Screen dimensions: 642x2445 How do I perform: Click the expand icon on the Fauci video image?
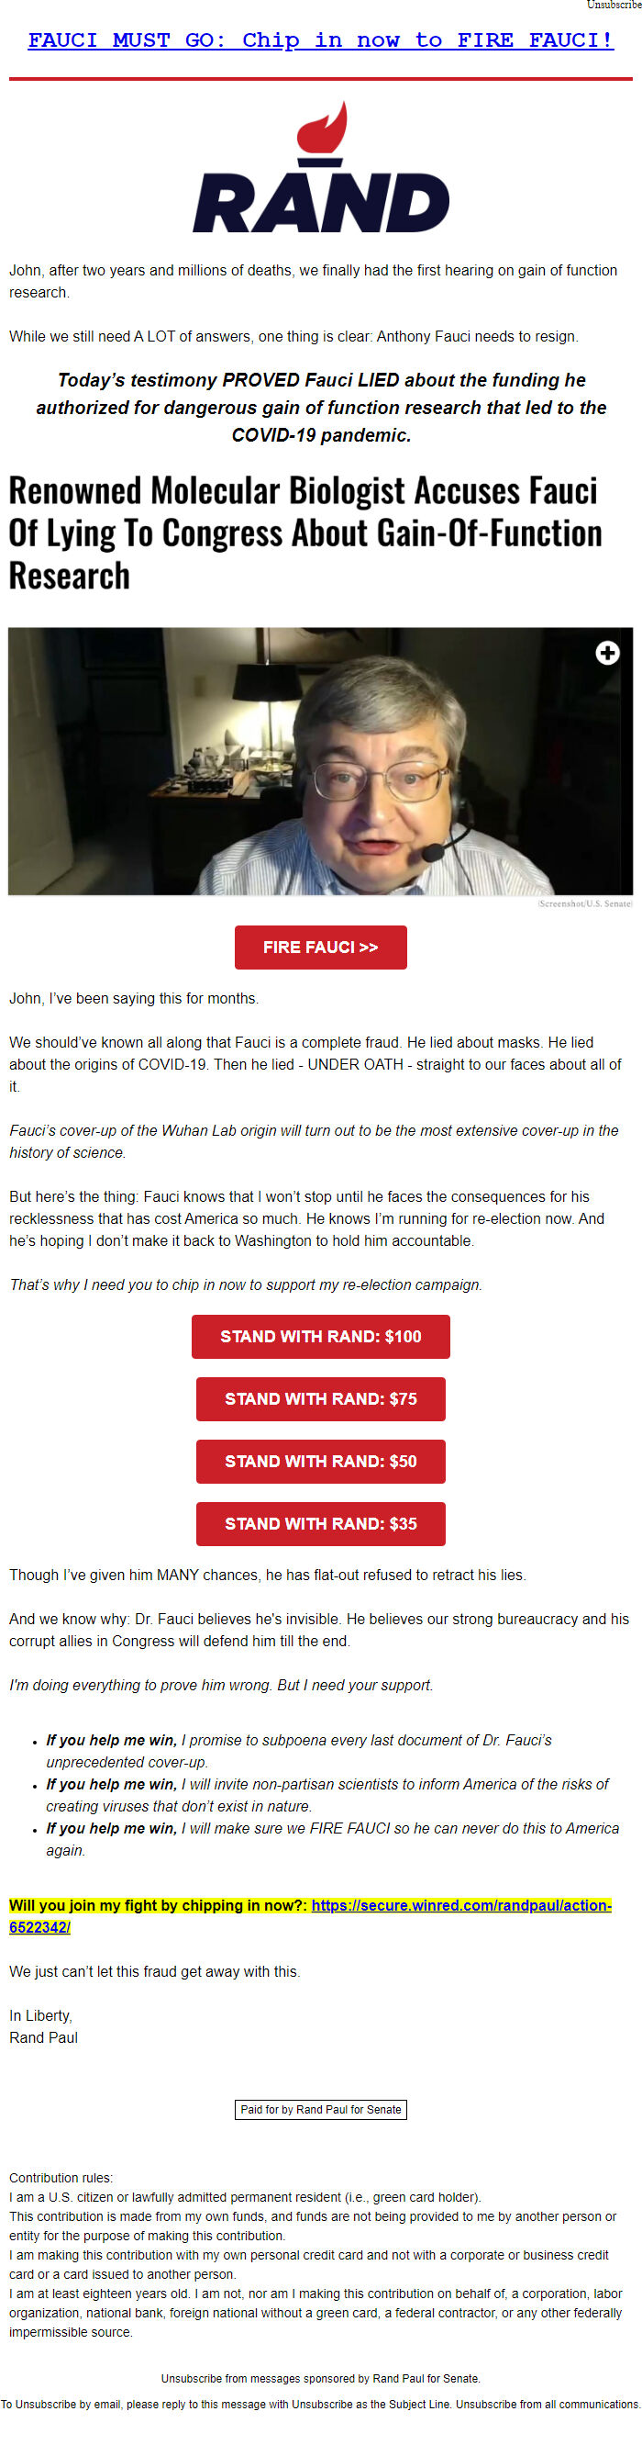(607, 654)
